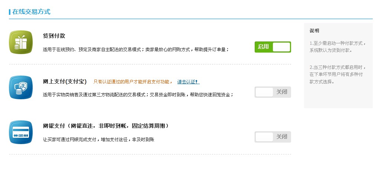Select the 货到付款 heading
Screen dimensions: 388x170
[54, 36]
